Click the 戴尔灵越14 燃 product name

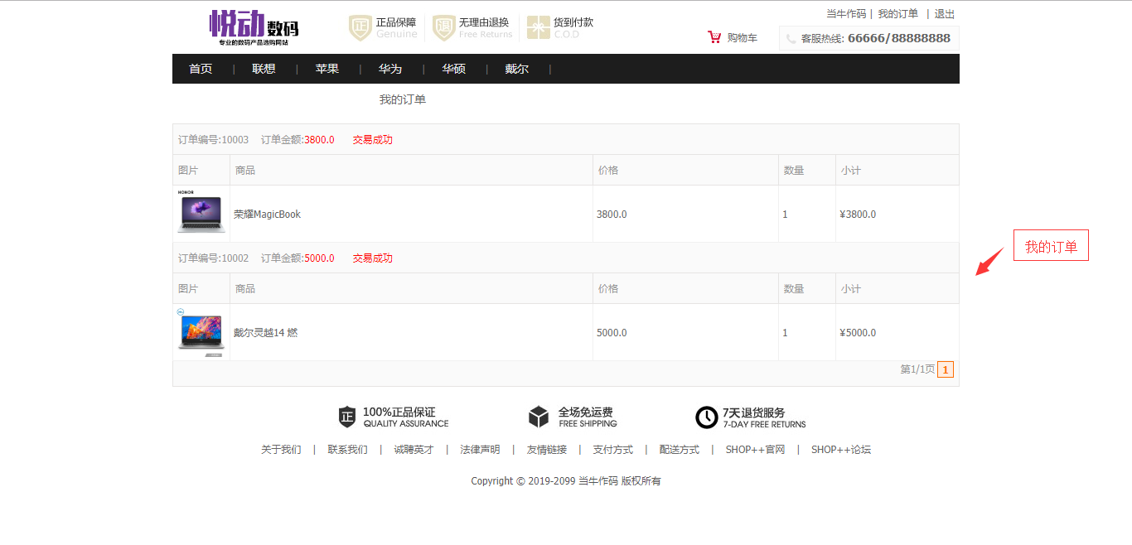(265, 333)
